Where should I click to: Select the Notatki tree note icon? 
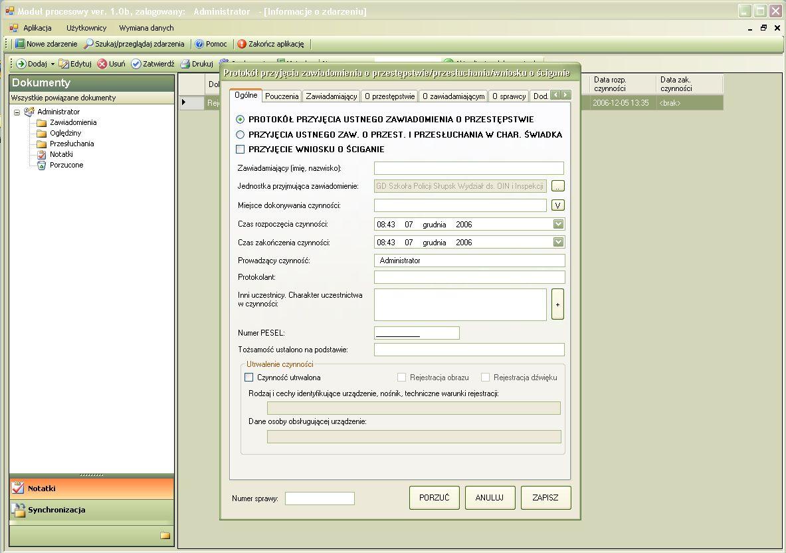[42, 154]
